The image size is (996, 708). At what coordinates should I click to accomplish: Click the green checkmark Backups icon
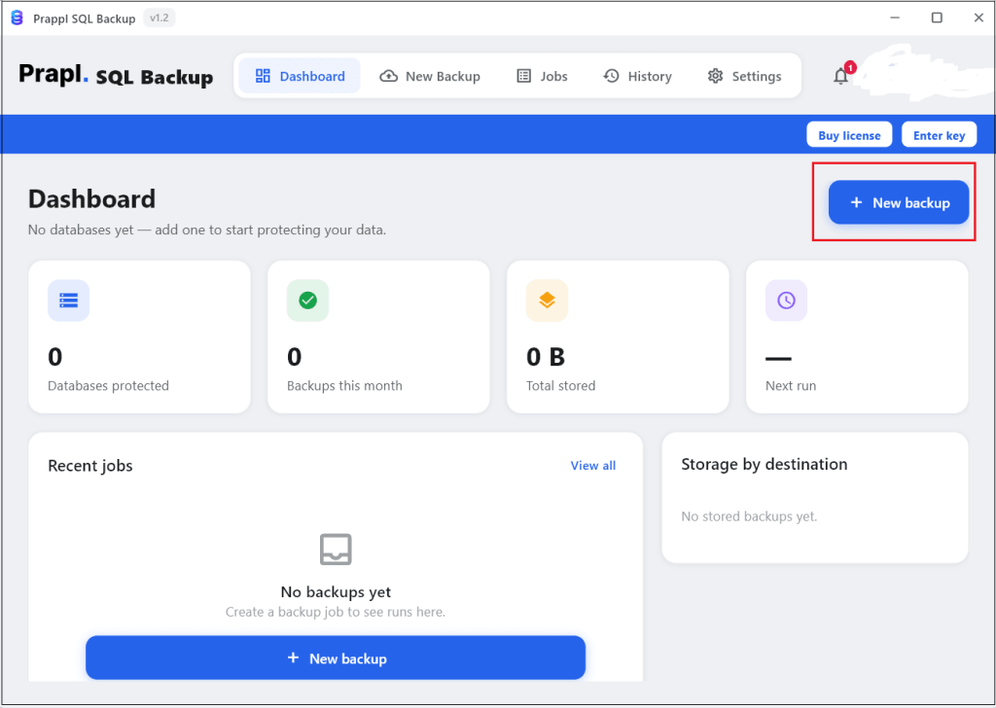tap(308, 301)
